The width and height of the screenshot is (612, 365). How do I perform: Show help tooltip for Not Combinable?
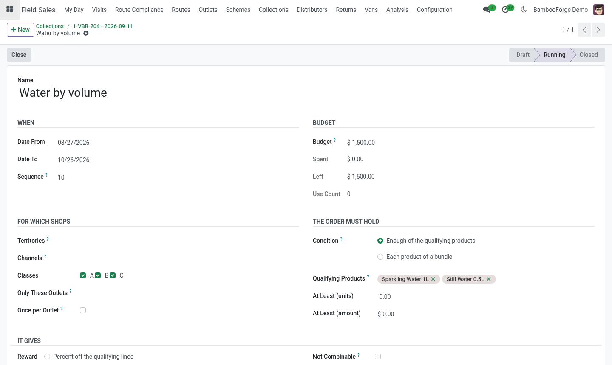[x=359, y=355]
